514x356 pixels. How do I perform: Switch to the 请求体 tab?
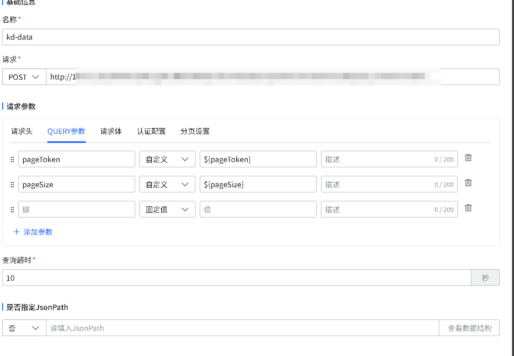[111, 131]
